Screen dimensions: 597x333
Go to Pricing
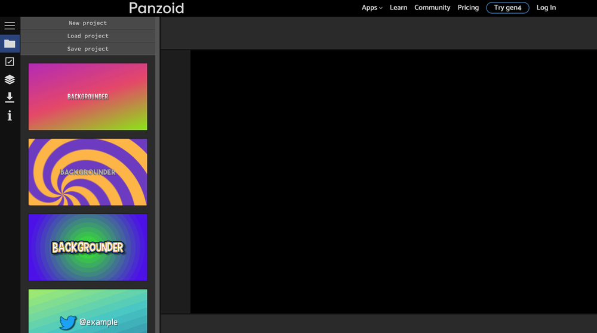coord(468,8)
